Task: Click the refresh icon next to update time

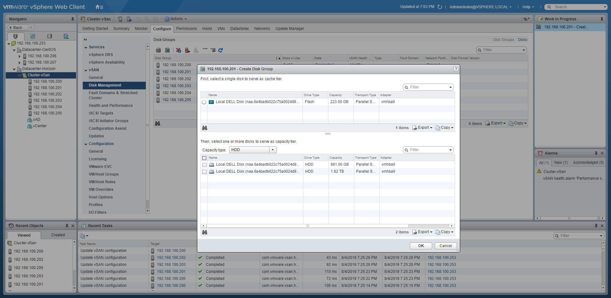Action: 440,7
